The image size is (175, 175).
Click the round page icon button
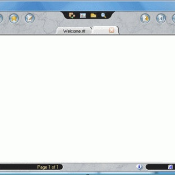(x=161, y=18)
